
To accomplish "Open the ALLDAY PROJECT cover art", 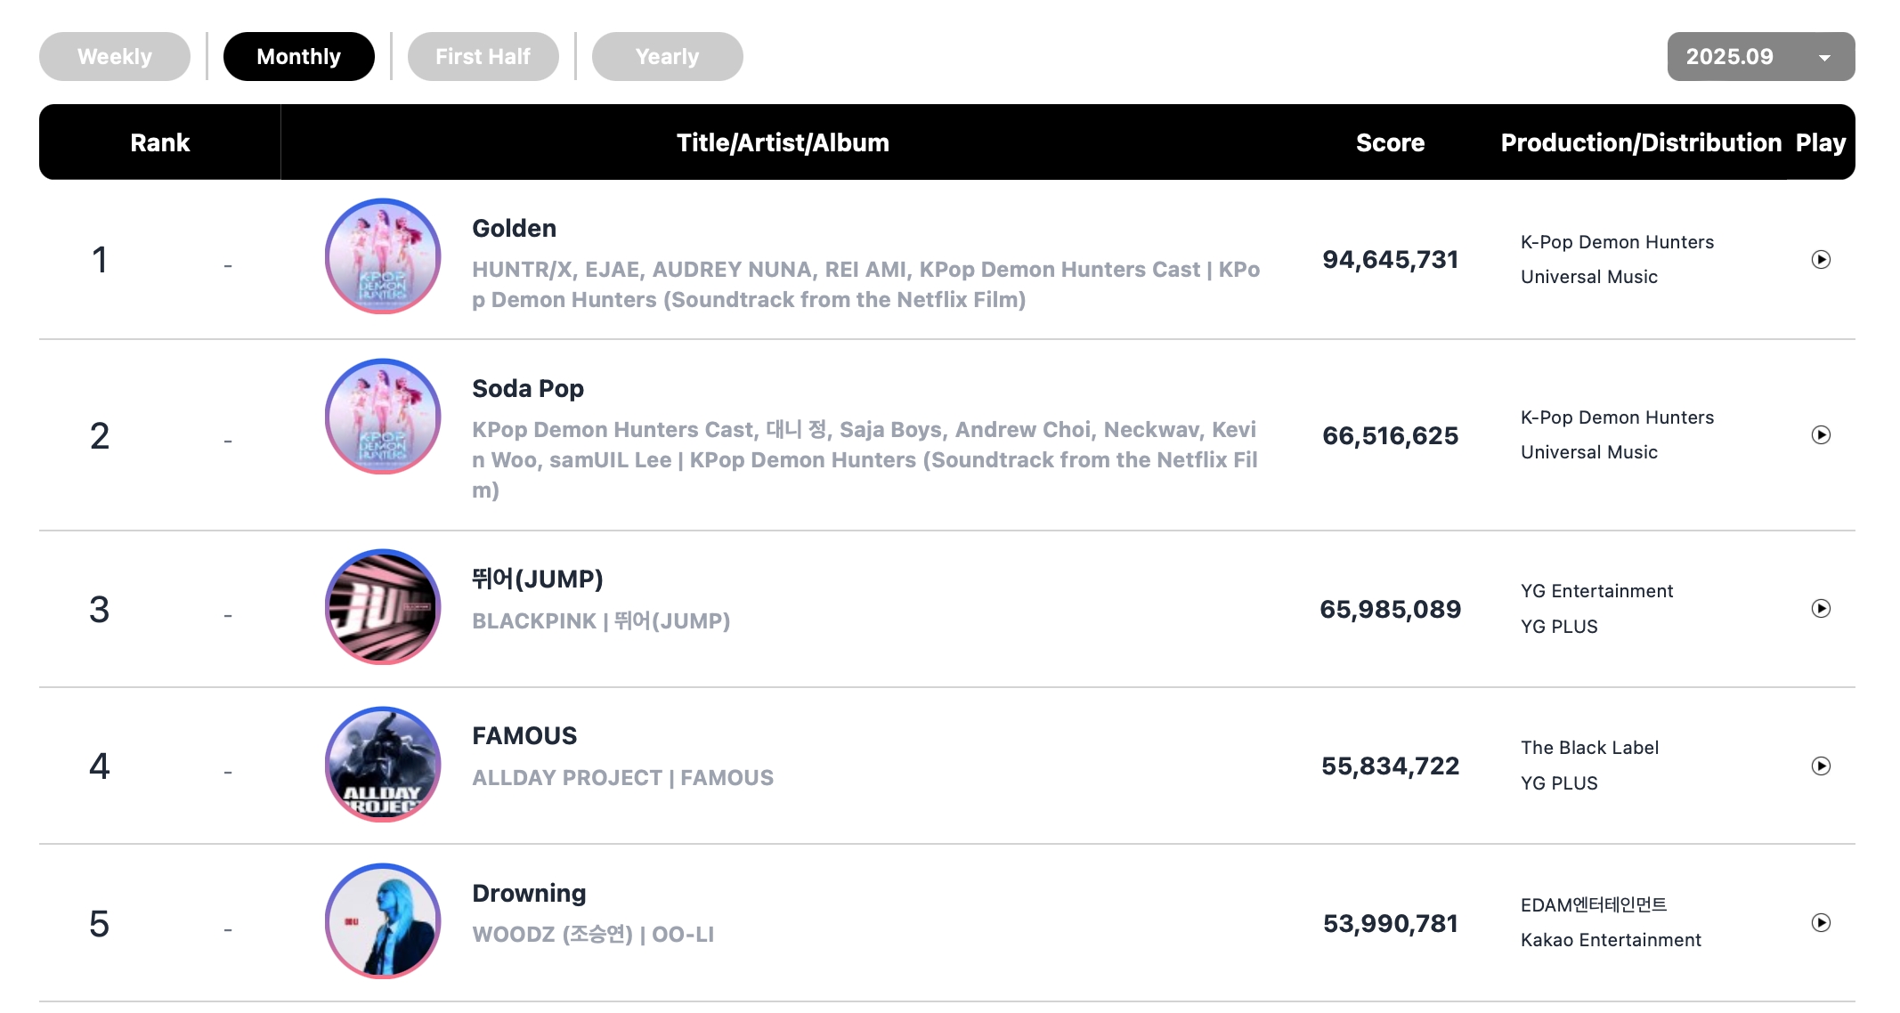I will 383,765.
